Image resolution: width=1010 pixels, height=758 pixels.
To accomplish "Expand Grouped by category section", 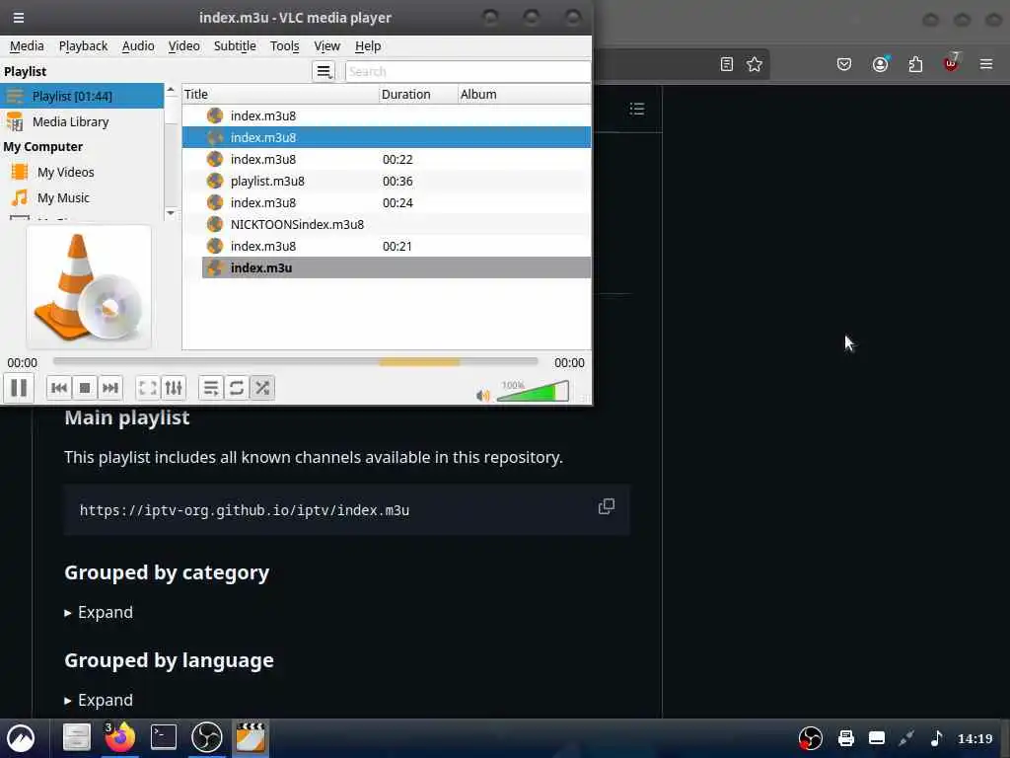I will pos(99,612).
